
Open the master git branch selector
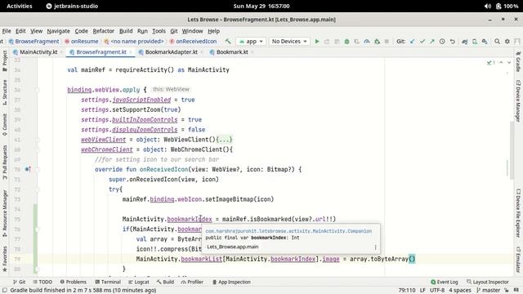click(x=488, y=291)
